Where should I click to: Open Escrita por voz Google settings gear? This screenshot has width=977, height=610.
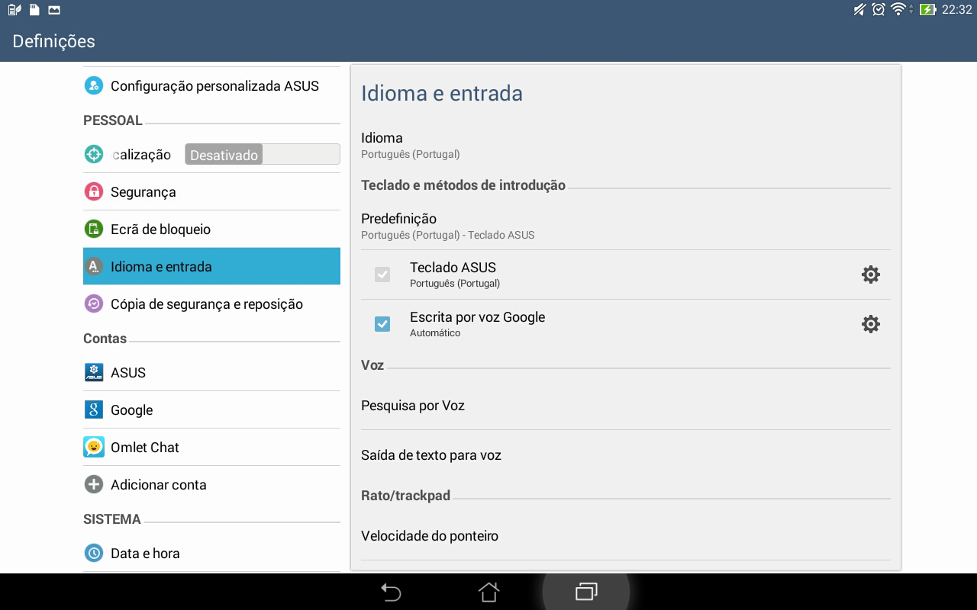pyautogui.click(x=870, y=324)
